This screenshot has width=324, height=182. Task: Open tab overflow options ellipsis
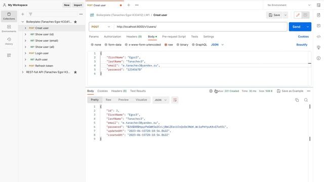click(x=137, y=5)
